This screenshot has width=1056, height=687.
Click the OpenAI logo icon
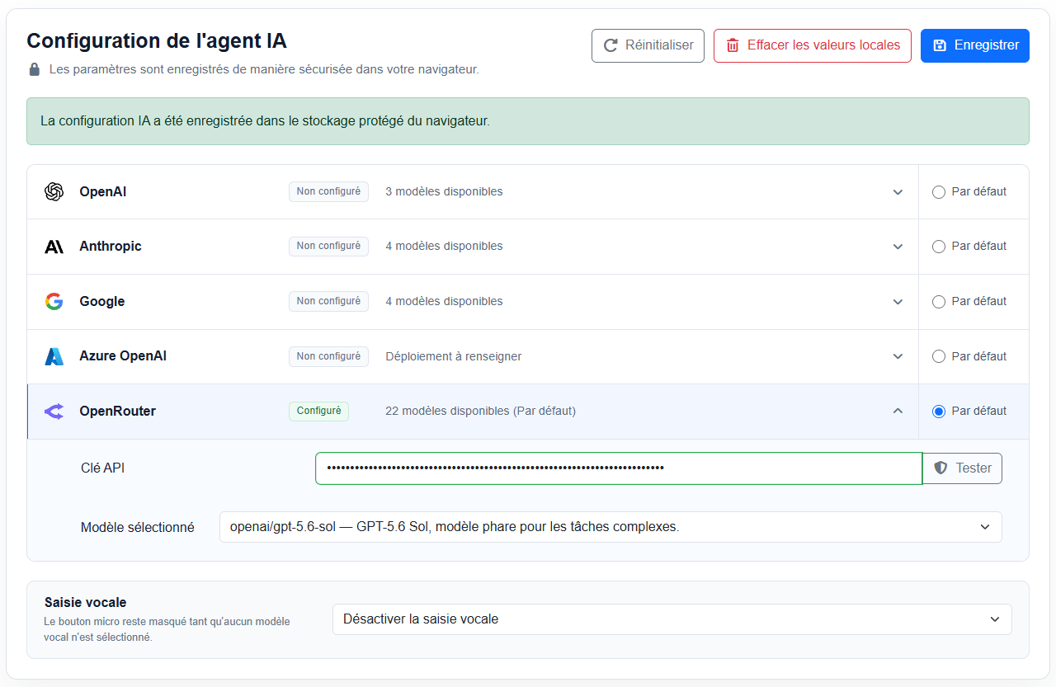point(54,191)
